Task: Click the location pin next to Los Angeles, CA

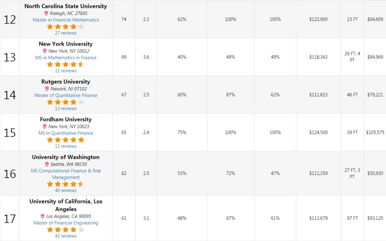Action: pos(43,216)
